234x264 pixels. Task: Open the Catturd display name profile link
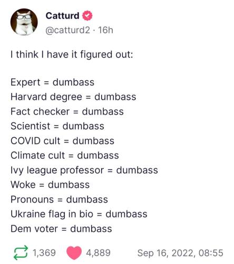tap(62, 16)
